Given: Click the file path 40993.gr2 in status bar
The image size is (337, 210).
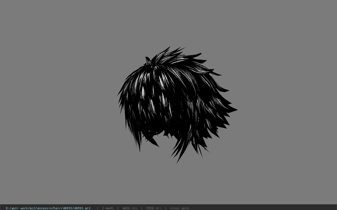Looking at the screenshot, I should tap(48, 208).
